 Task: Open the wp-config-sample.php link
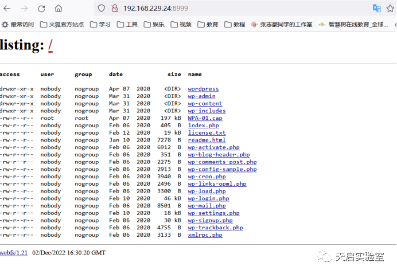point(222,170)
